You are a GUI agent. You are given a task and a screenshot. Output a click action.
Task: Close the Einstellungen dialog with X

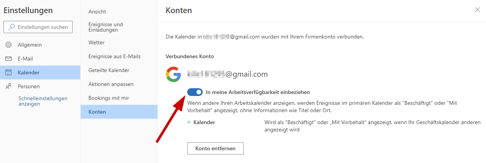coord(478,10)
